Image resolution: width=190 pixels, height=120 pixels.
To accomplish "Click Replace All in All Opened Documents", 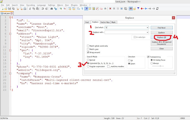I will [161, 43].
